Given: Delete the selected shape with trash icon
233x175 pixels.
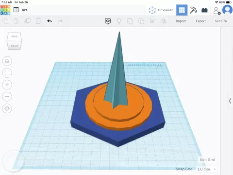Looking at the screenshot, I should (38, 21).
